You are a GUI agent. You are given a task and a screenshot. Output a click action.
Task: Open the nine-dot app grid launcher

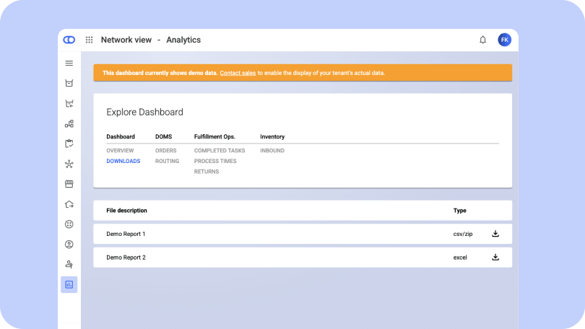coord(89,40)
